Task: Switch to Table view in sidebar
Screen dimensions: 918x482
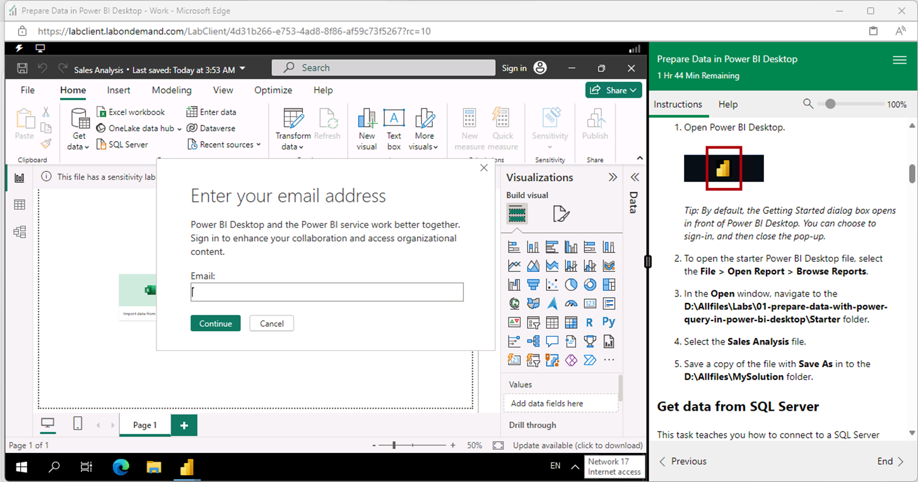Action: tap(20, 204)
